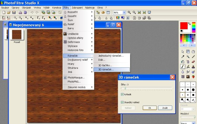
Task: Open the Úpravy menu
Action: pos(15,8)
